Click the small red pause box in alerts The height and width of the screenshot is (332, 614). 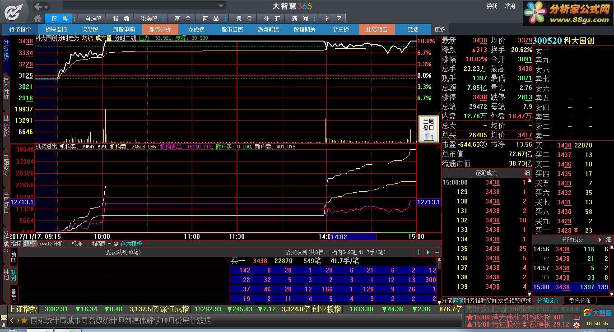(576, 317)
